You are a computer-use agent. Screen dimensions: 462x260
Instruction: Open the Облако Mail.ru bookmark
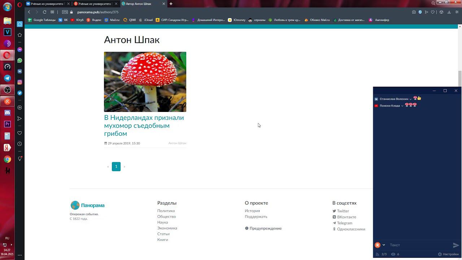pos(317,20)
